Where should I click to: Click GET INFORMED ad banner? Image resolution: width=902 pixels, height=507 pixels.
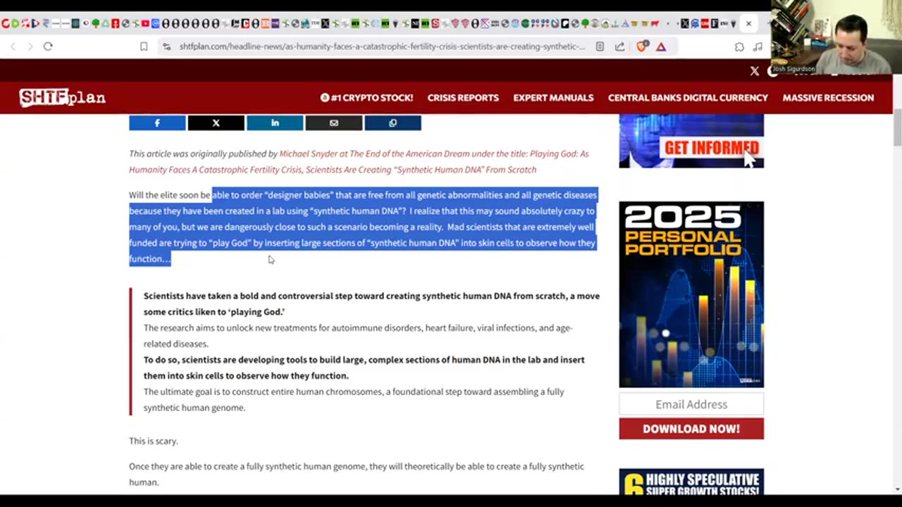(x=691, y=142)
